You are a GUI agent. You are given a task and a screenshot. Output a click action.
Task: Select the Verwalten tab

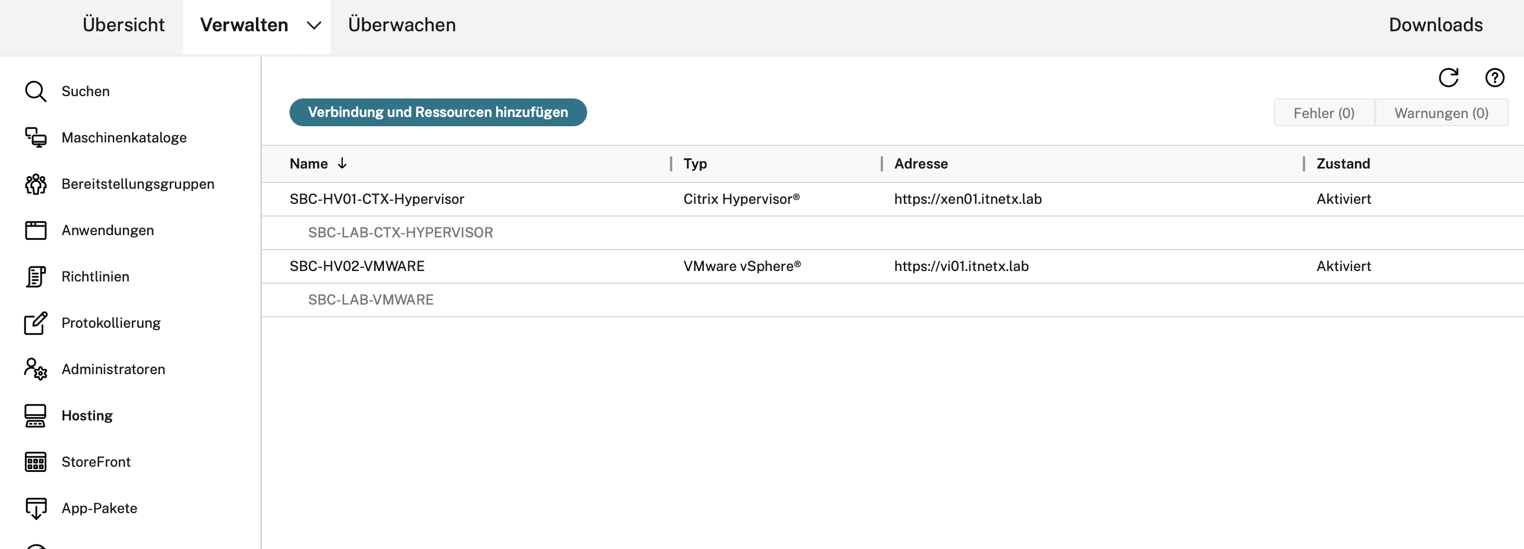click(244, 25)
